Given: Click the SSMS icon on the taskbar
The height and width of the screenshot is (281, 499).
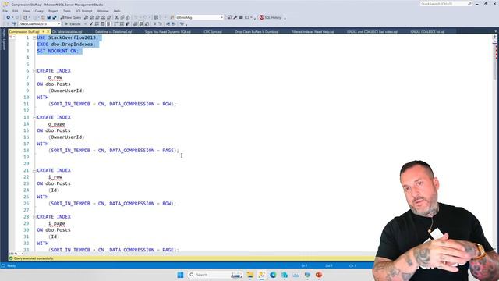Looking at the screenshot, I should [262, 275].
